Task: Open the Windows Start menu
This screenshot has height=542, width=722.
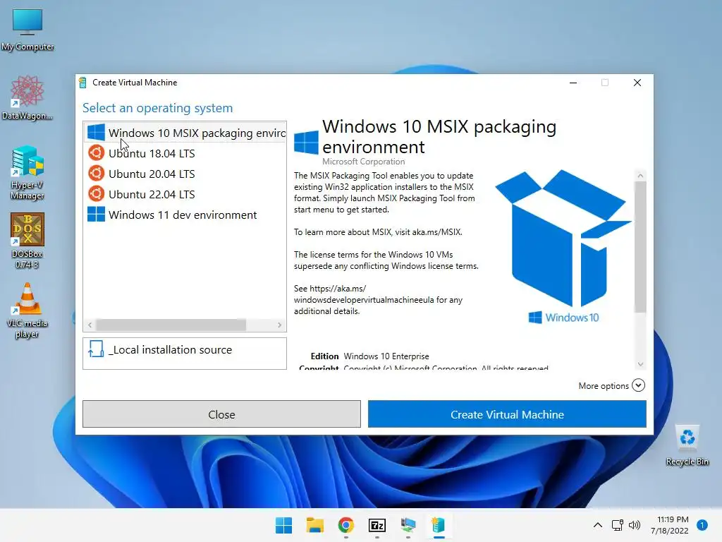Action: [x=283, y=525]
